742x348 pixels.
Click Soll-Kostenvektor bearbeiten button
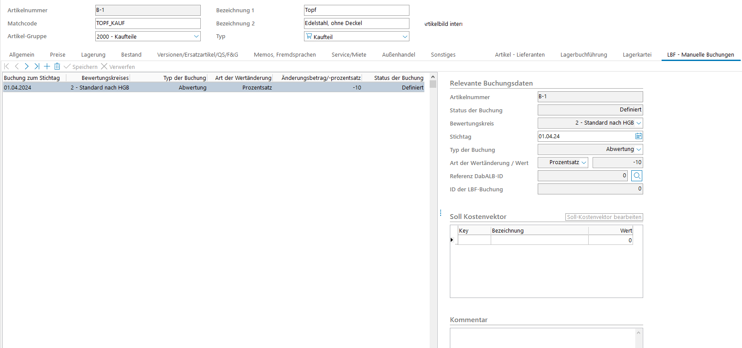[604, 217]
